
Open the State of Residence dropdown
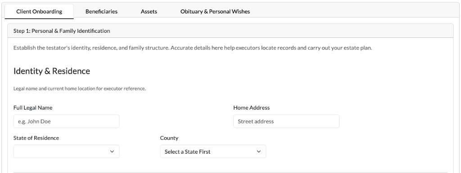tap(67, 151)
